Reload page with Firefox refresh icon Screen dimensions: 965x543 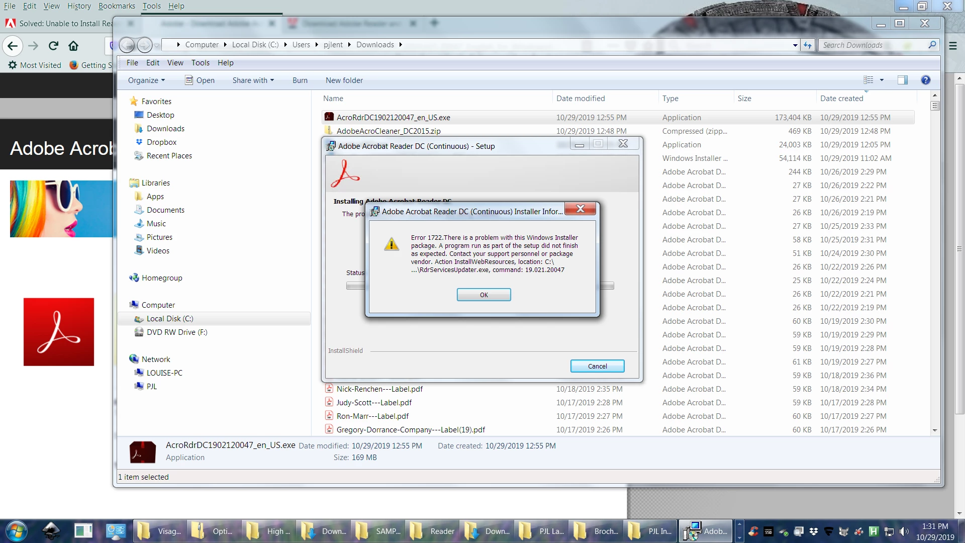point(53,46)
